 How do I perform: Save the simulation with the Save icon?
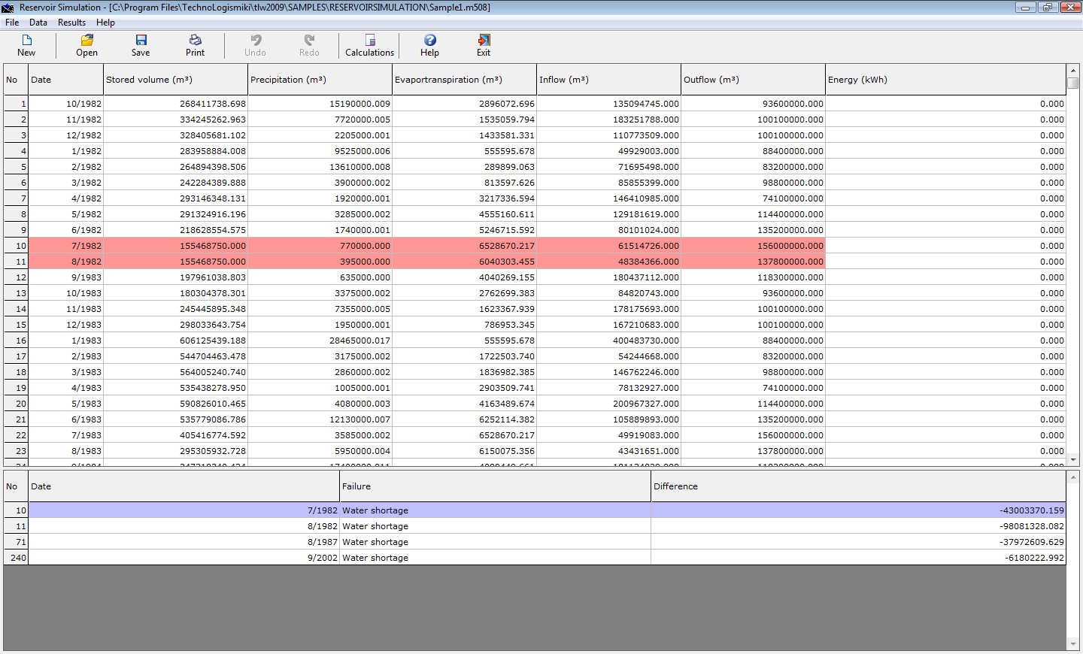(141, 45)
